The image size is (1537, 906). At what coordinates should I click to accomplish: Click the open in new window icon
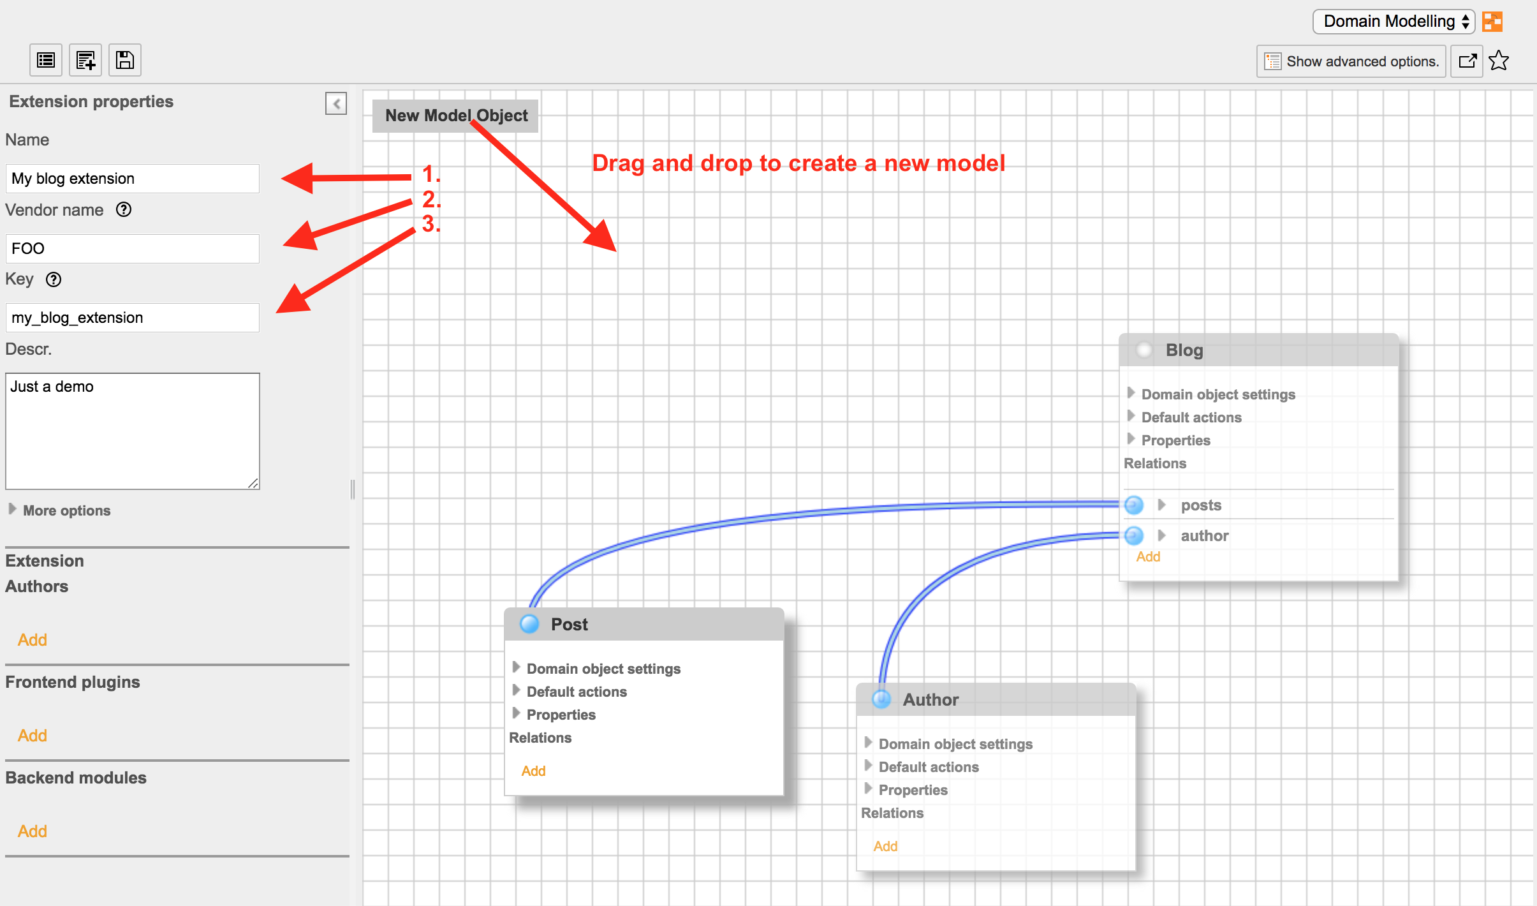1467,61
